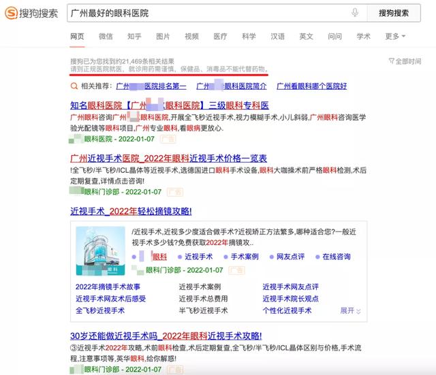Image resolution: width=436 pixels, height=375 pixels.
Task: Open link 近视手术案例
Action: 200,287
